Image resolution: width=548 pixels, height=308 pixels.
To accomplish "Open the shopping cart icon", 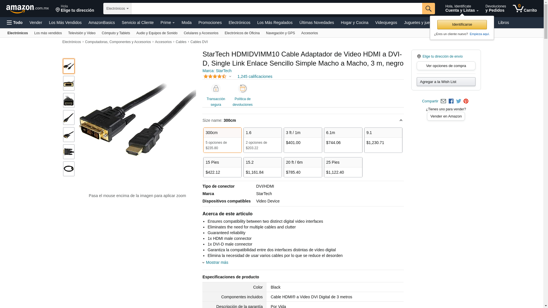I will click(525, 9).
